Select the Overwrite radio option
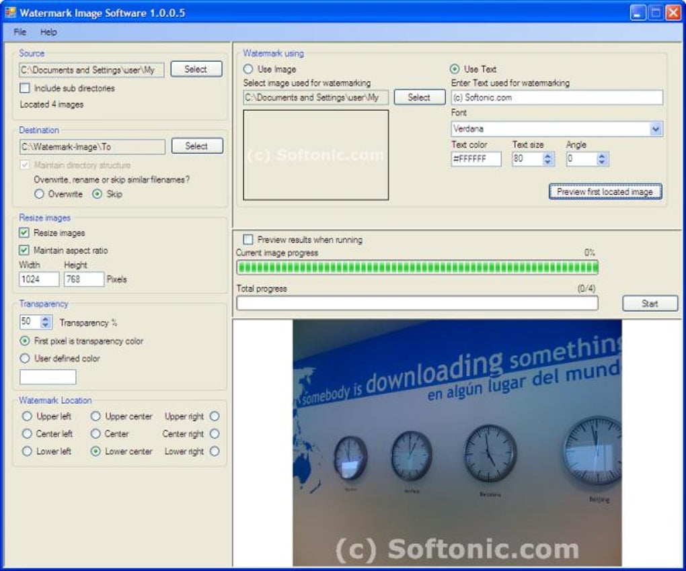 [x=40, y=194]
